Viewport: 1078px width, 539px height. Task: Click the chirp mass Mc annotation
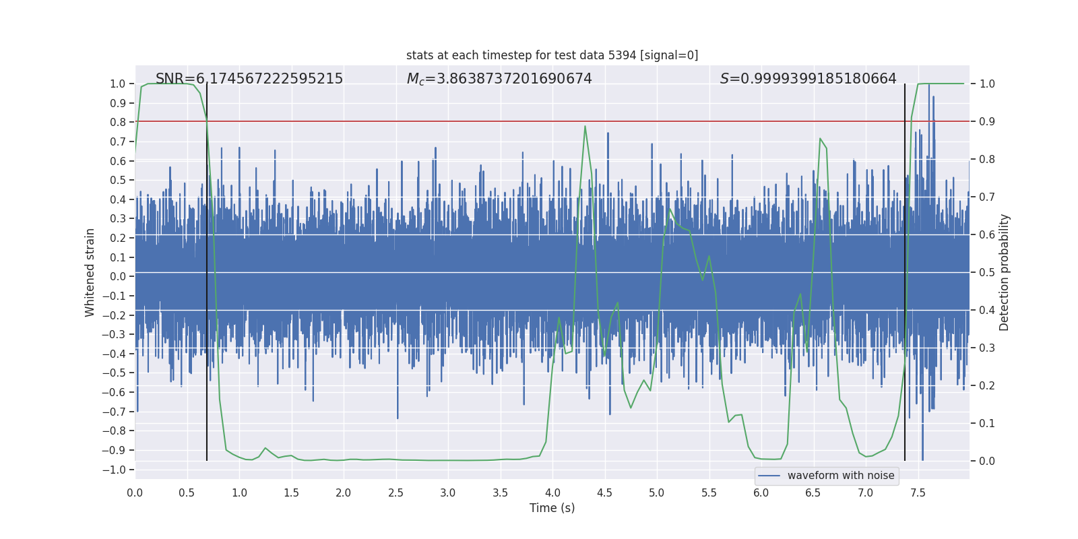click(x=499, y=79)
